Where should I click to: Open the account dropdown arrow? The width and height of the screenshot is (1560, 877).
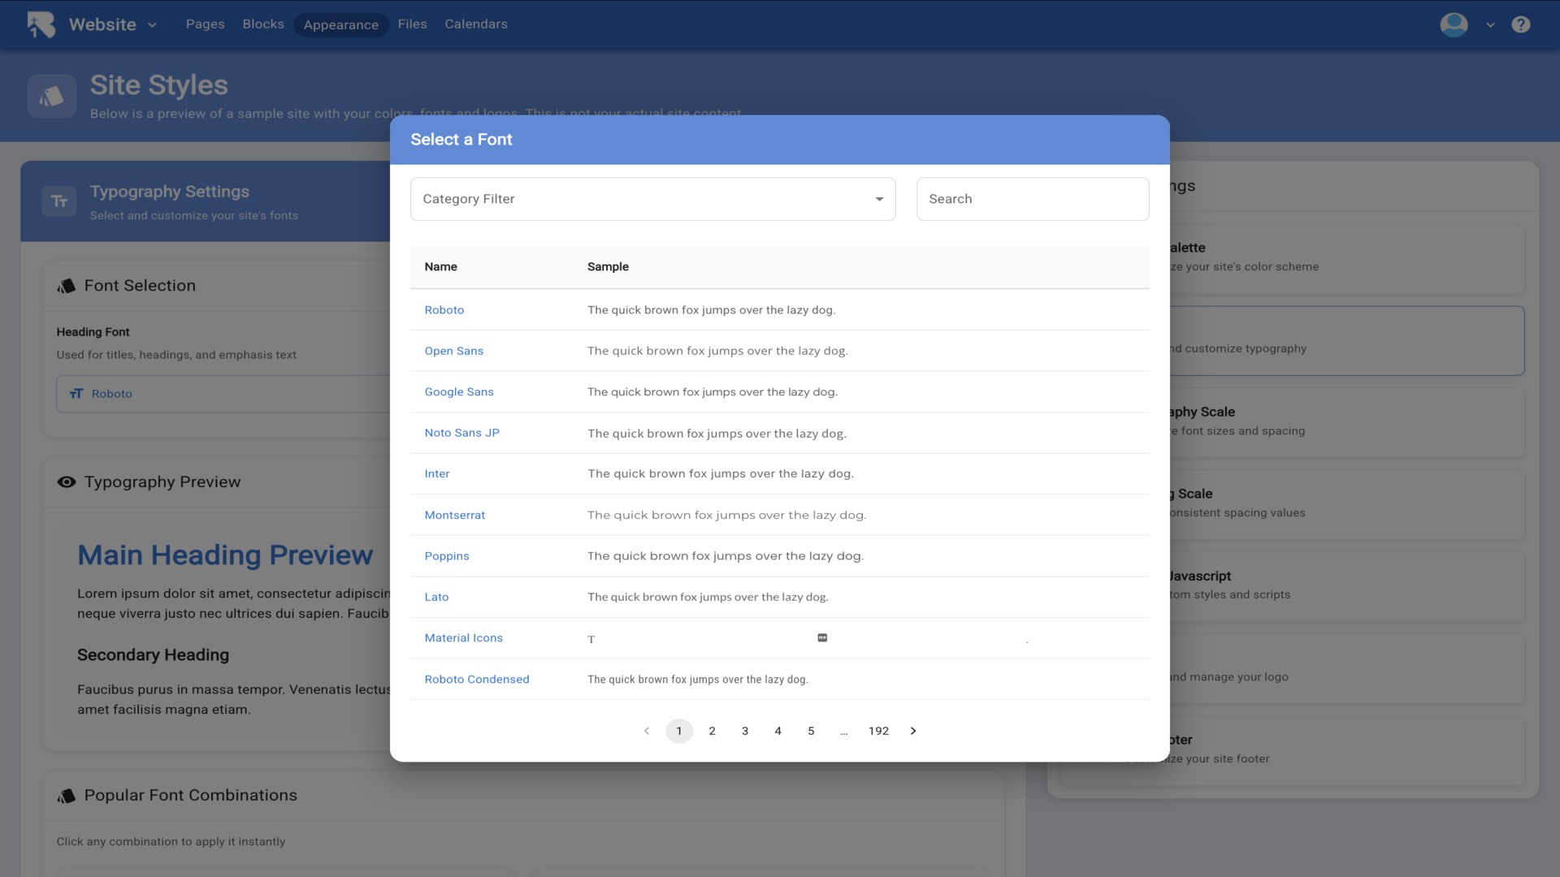[x=1490, y=25]
